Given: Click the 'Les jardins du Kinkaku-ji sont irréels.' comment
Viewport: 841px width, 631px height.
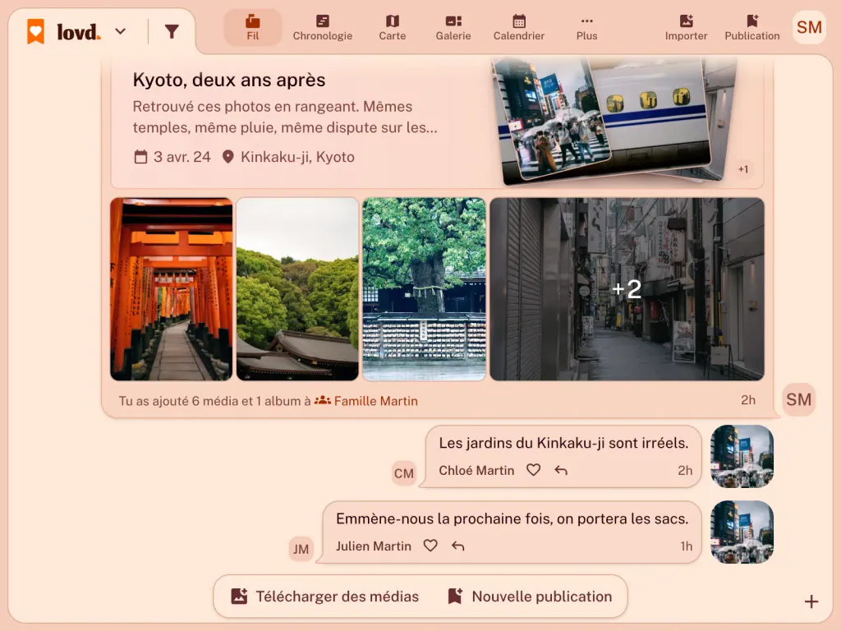Looking at the screenshot, I should pos(563,443).
